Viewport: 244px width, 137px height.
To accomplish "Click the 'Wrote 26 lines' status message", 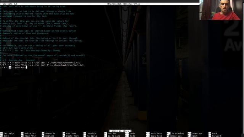I will pos(120,131).
